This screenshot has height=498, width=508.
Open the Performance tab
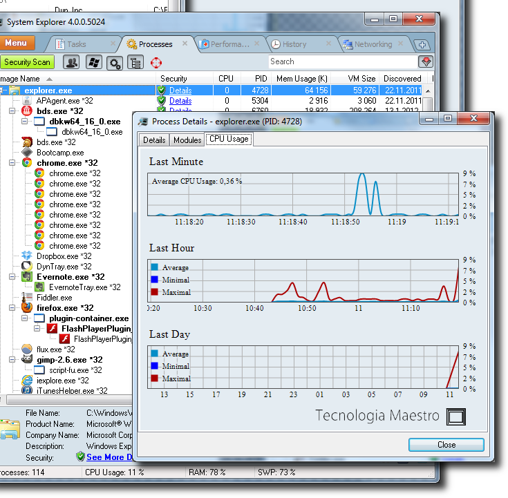coord(230,44)
